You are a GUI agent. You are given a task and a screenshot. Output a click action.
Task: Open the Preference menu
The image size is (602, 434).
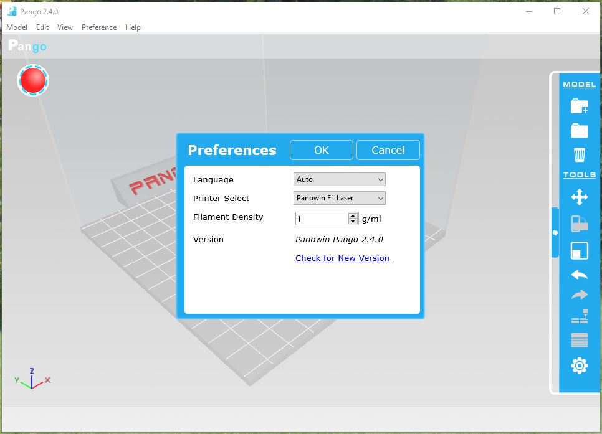[99, 27]
